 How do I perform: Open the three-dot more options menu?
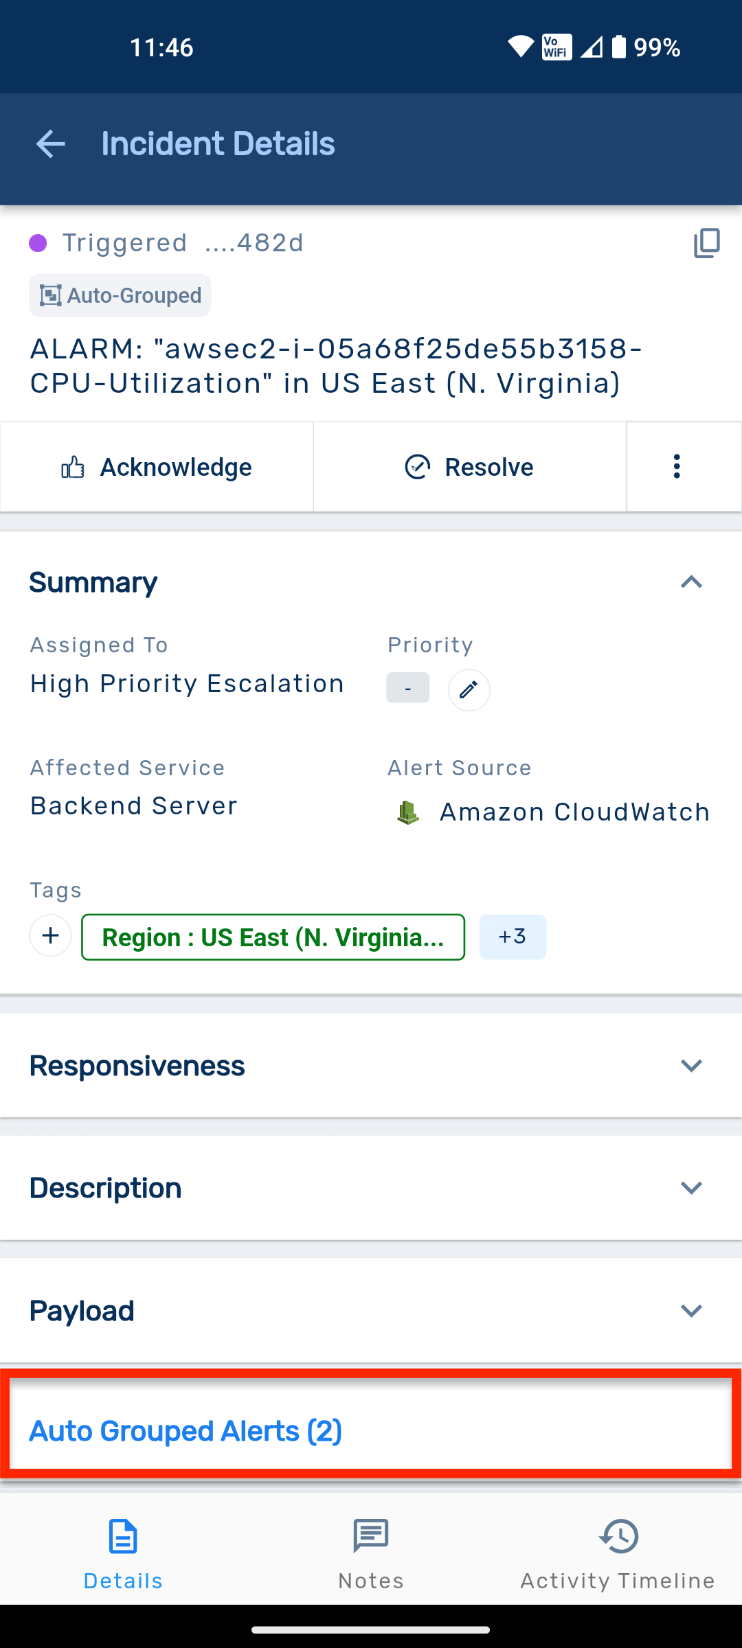click(677, 467)
